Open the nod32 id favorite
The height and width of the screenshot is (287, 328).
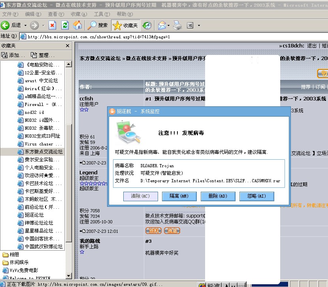coord(31,112)
